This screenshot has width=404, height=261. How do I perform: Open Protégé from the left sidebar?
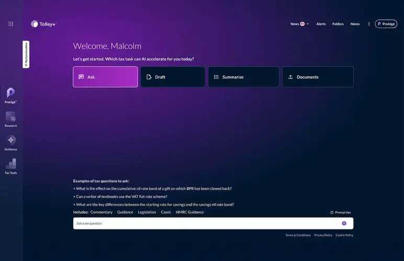(11, 94)
